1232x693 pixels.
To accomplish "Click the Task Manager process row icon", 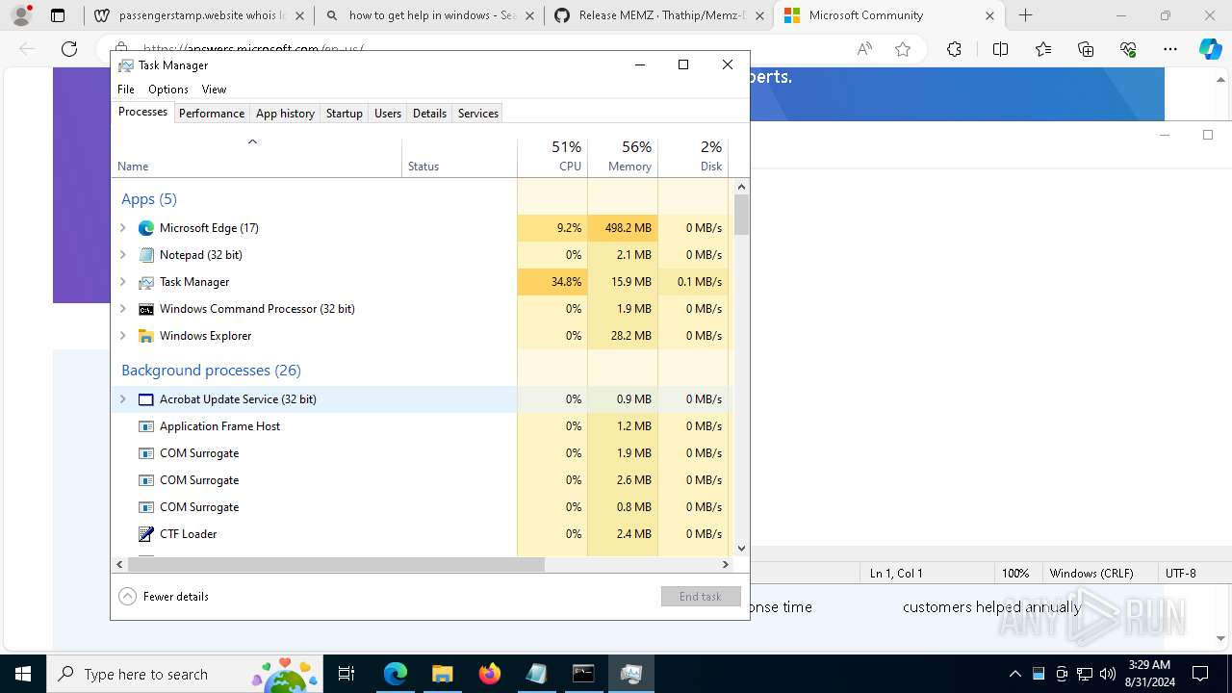I will tap(146, 282).
